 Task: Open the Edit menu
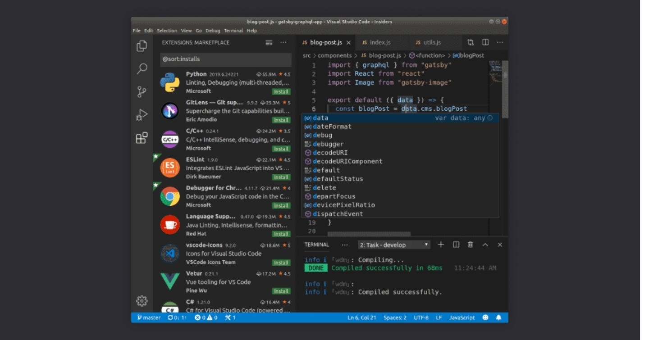coord(149,31)
